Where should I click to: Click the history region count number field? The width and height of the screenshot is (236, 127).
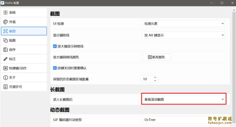(x=146, y=79)
